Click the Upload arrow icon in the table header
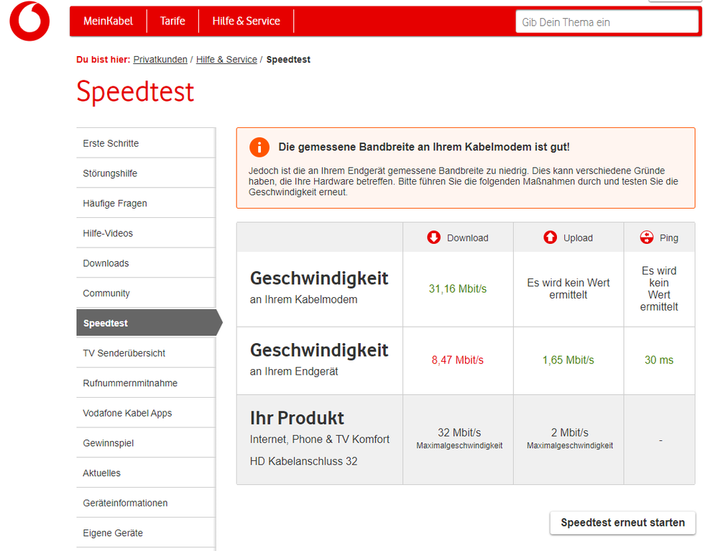Image resolution: width=718 pixels, height=551 pixels. tap(550, 237)
